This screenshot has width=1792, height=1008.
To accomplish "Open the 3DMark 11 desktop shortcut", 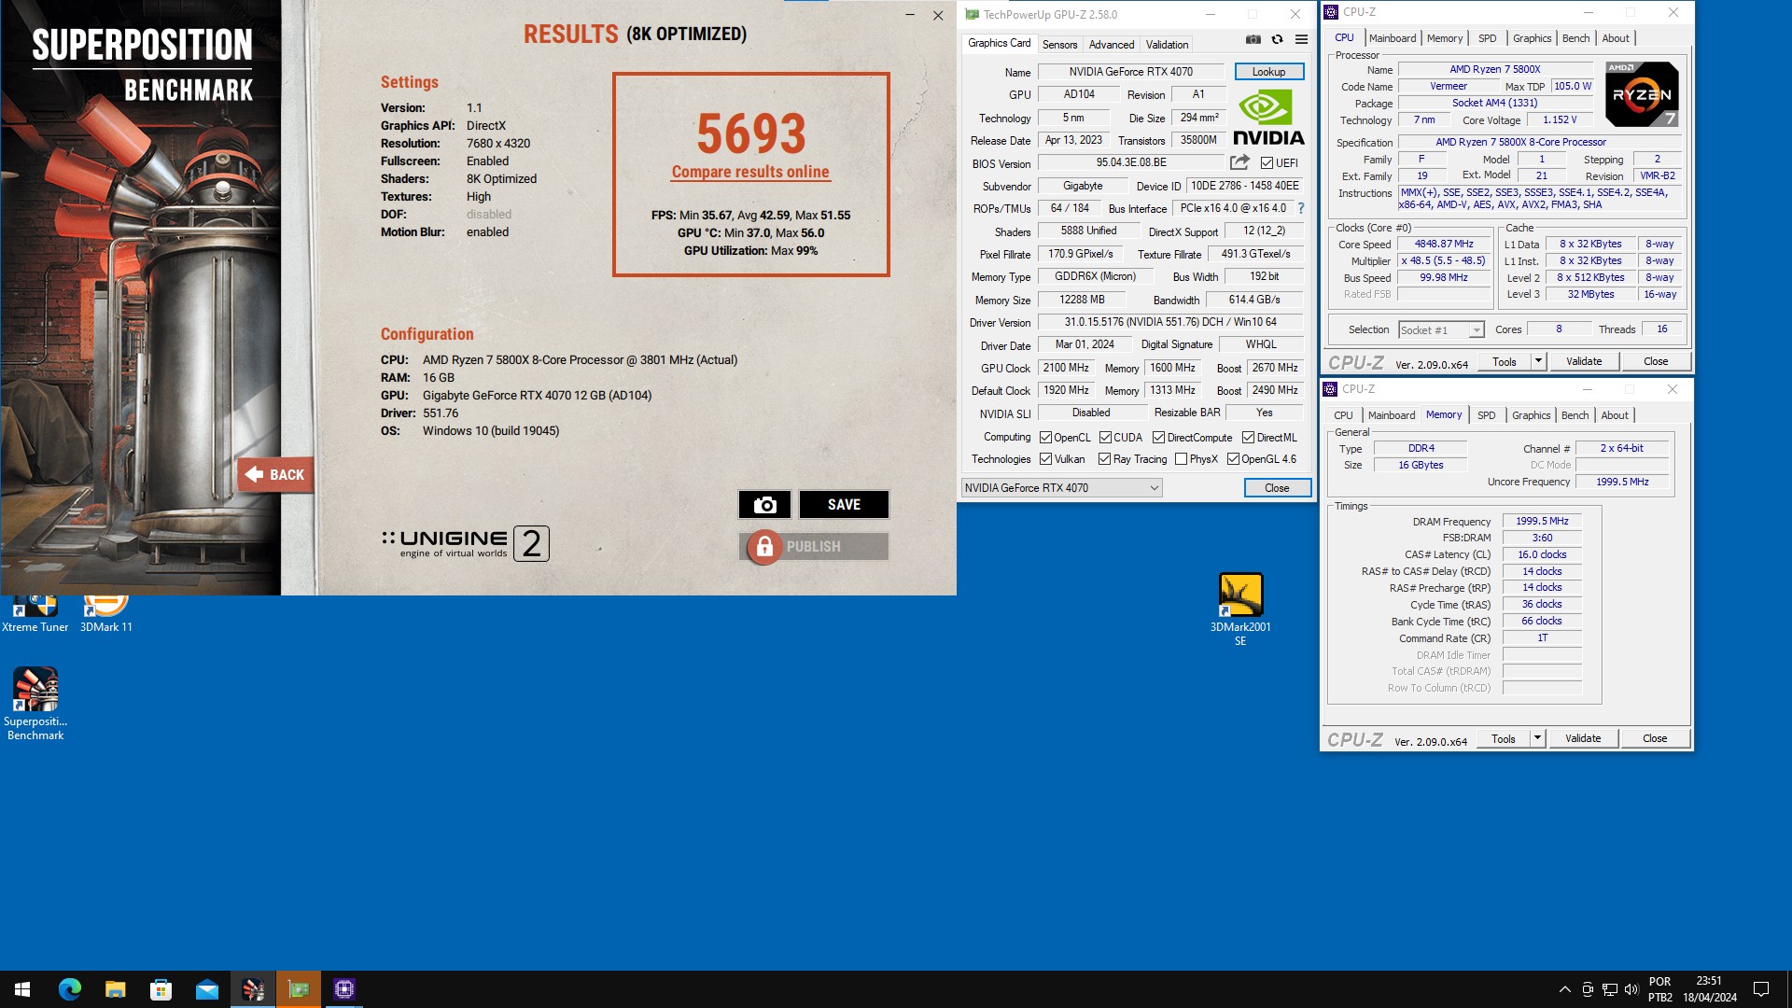I will tap(105, 613).
